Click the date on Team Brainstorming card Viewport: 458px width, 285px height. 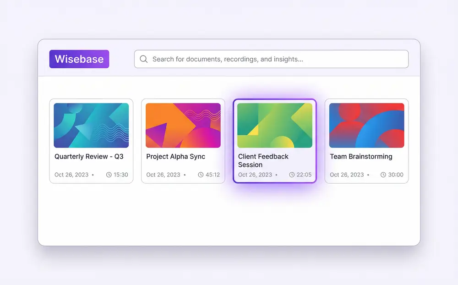[347, 175]
